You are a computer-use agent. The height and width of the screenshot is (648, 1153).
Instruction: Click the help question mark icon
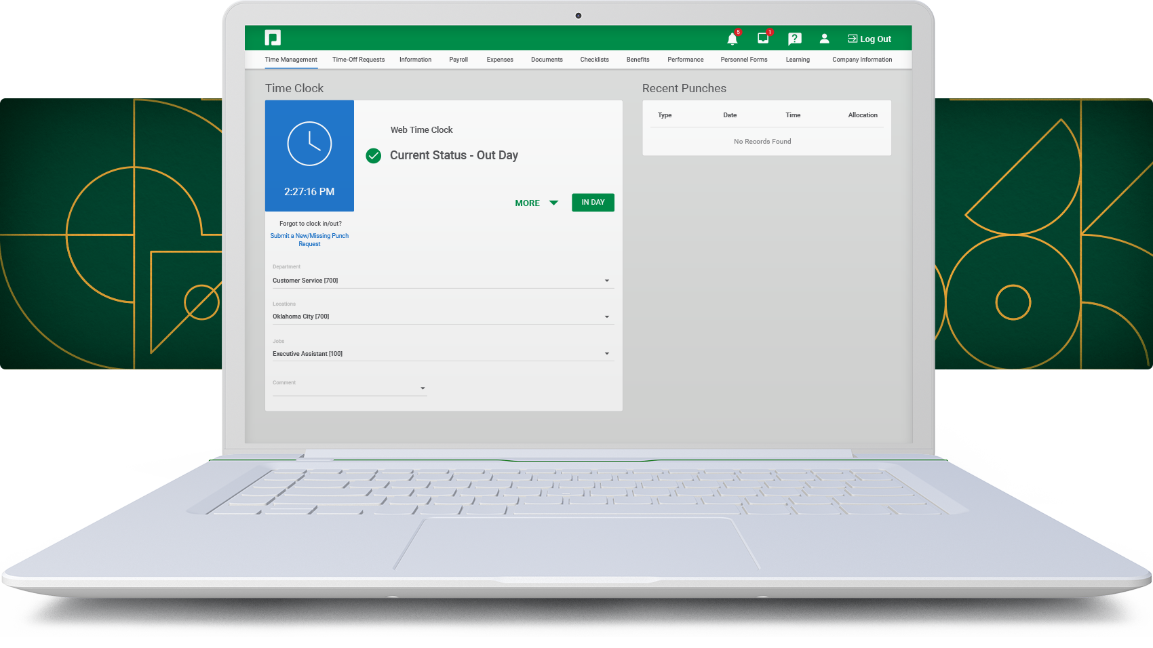point(794,39)
